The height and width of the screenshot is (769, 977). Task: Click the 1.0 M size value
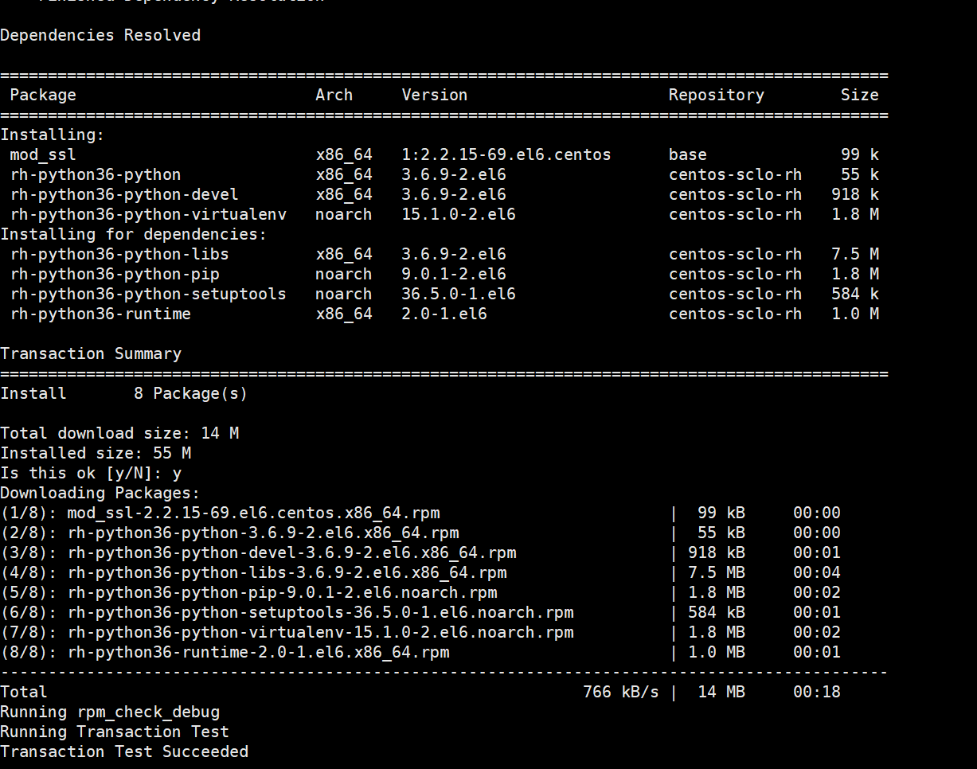click(x=855, y=314)
